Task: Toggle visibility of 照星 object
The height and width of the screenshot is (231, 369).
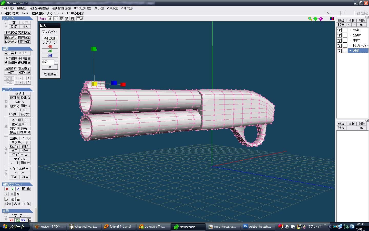Action: 339,51
